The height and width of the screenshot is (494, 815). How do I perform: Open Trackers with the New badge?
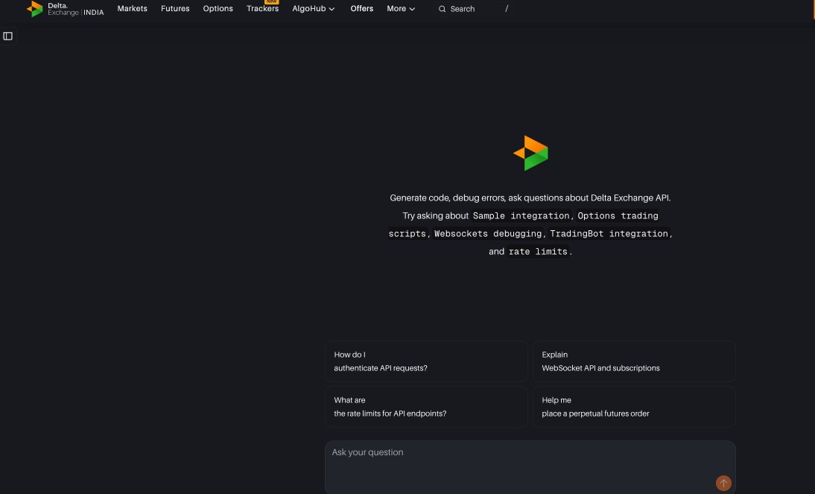tap(262, 9)
